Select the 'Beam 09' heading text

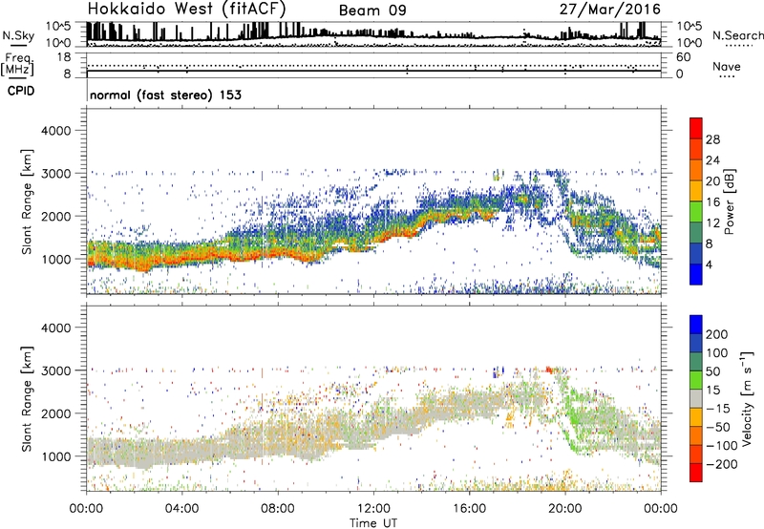click(372, 11)
